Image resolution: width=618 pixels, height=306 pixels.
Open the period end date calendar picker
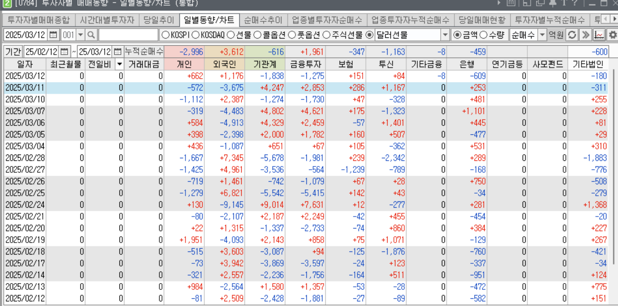click(118, 52)
